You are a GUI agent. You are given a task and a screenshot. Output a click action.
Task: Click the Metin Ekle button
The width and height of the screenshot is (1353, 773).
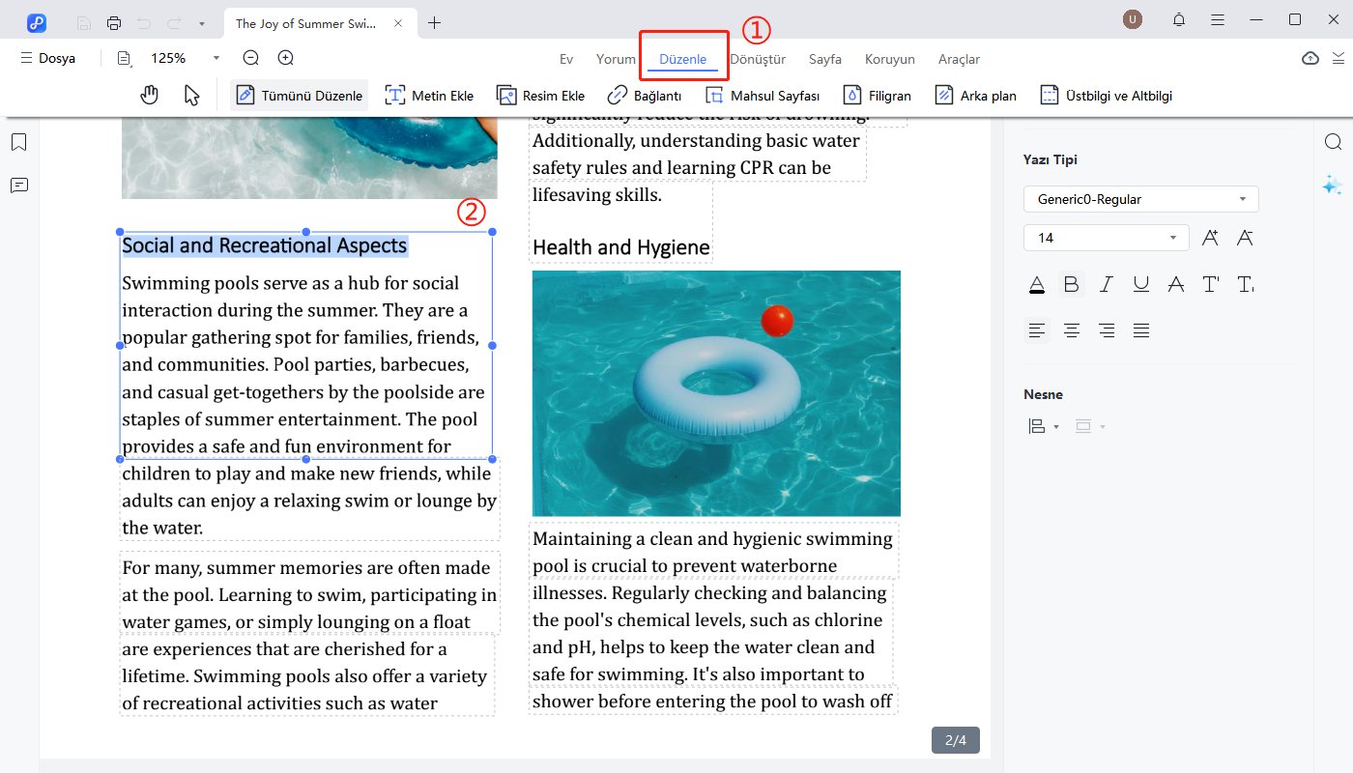pyautogui.click(x=429, y=96)
